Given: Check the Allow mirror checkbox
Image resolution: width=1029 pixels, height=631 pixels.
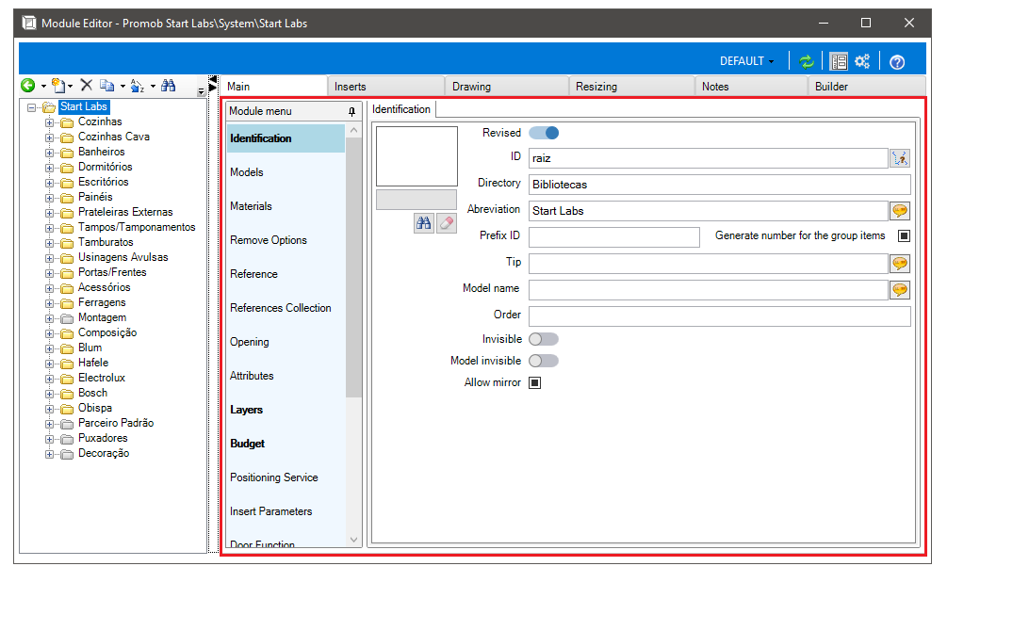Looking at the screenshot, I should click(x=534, y=383).
